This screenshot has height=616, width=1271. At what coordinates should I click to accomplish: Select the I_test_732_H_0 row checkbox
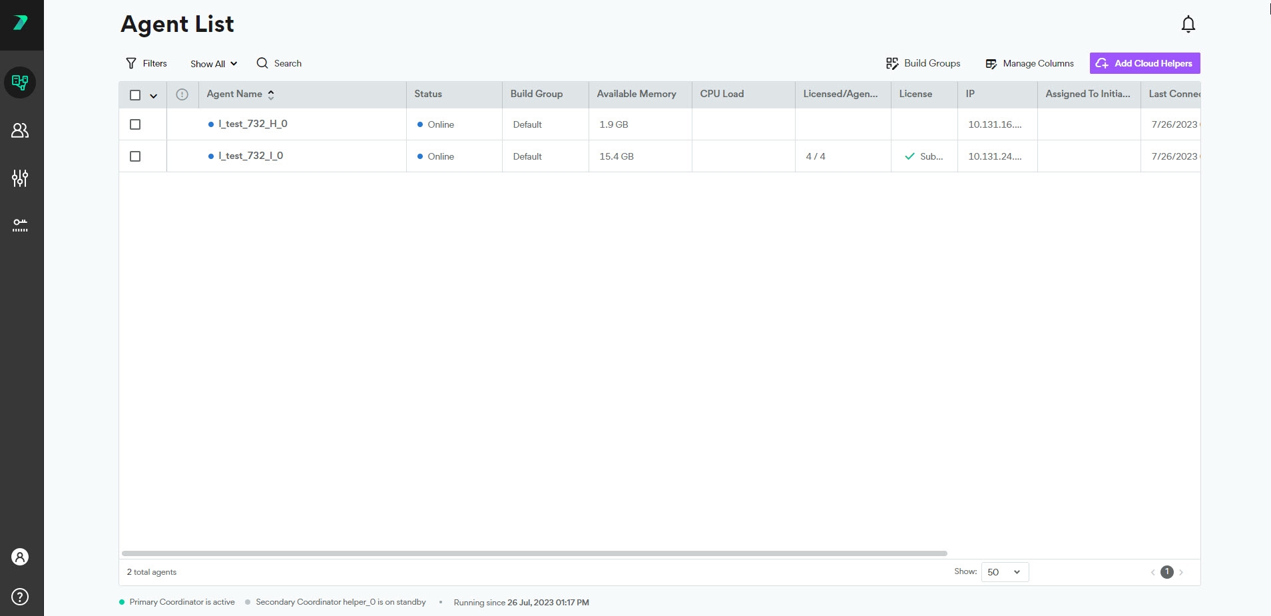135,124
